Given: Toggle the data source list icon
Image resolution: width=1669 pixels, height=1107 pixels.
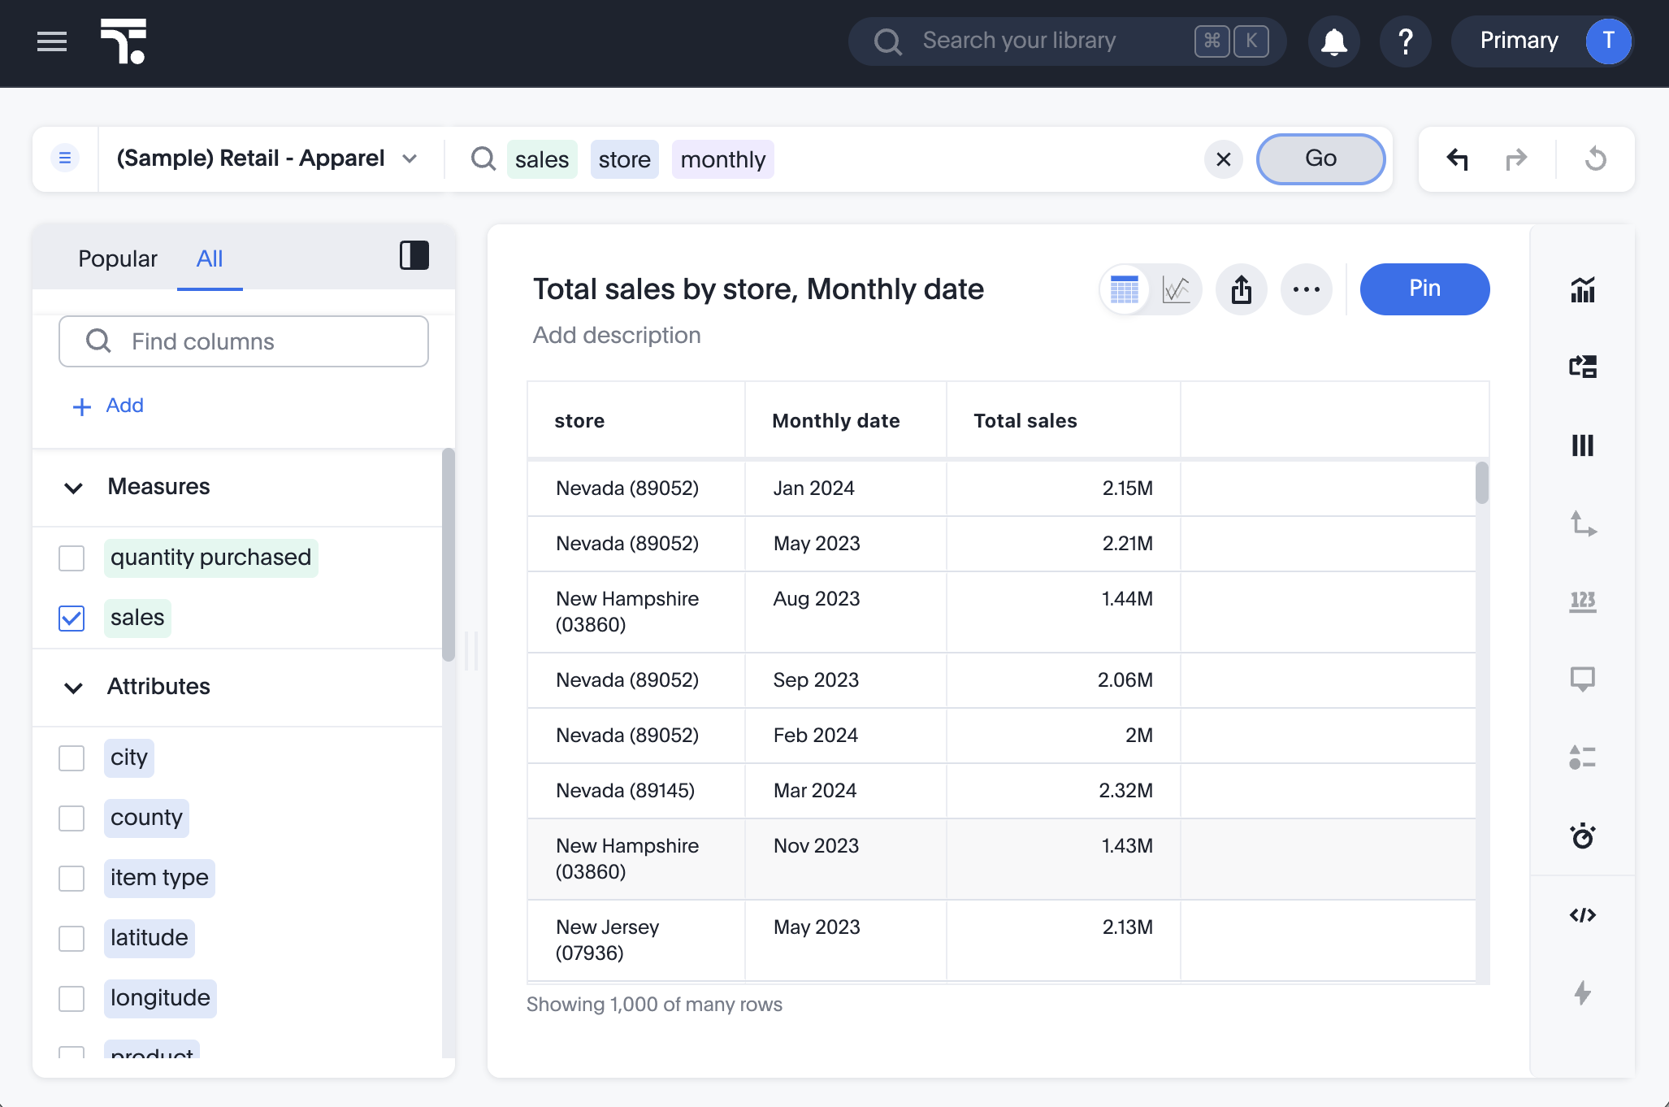Looking at the screenshot, I should point(65,158).
